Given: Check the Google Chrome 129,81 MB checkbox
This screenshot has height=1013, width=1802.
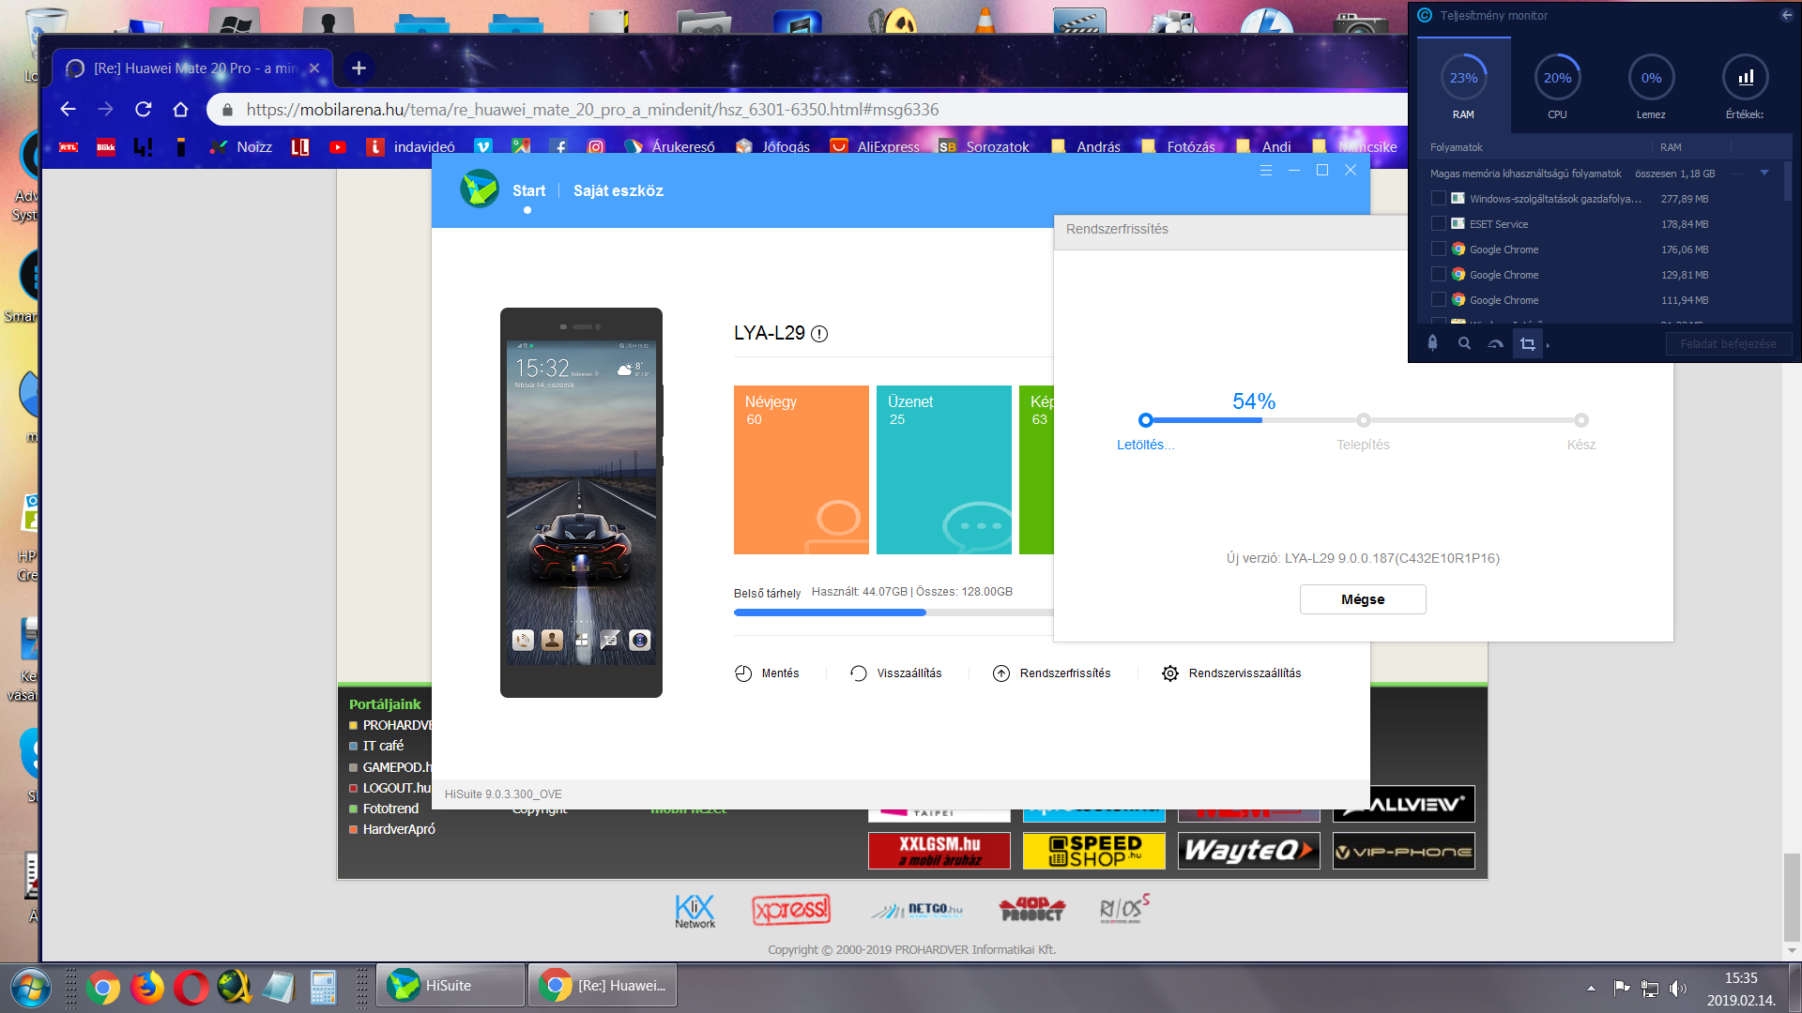Looking at the screenshot, I should (x=1439, y=275).
